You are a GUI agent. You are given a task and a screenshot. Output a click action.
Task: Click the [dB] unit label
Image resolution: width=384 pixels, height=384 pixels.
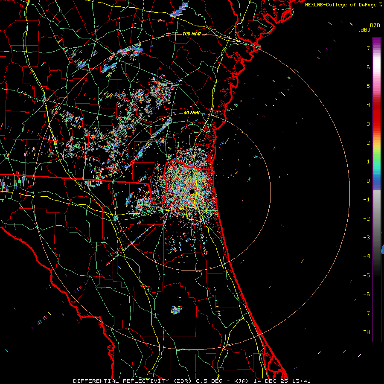[364, 29]
